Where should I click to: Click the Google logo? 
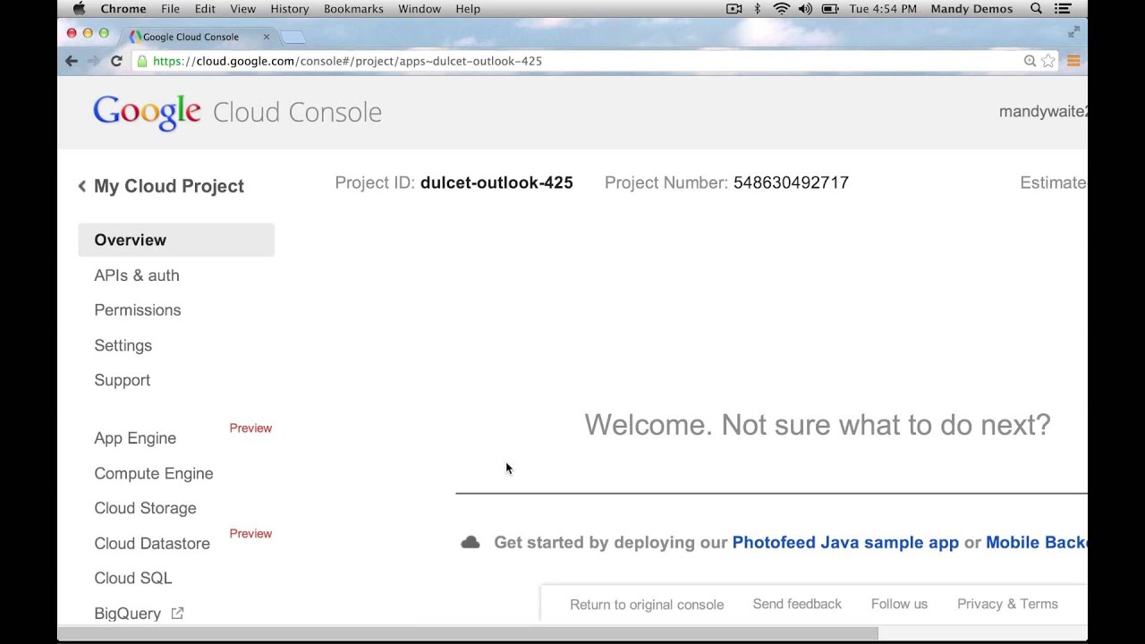(147, 113)
